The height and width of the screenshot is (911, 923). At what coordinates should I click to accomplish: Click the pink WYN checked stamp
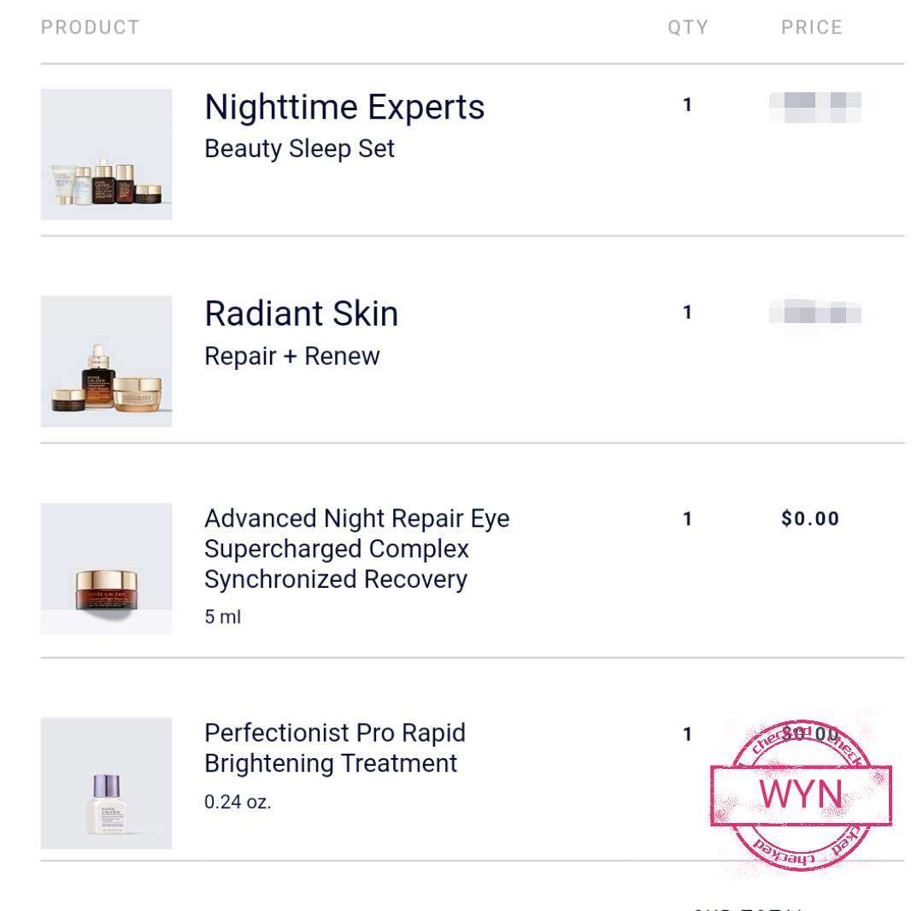[801, 795]
